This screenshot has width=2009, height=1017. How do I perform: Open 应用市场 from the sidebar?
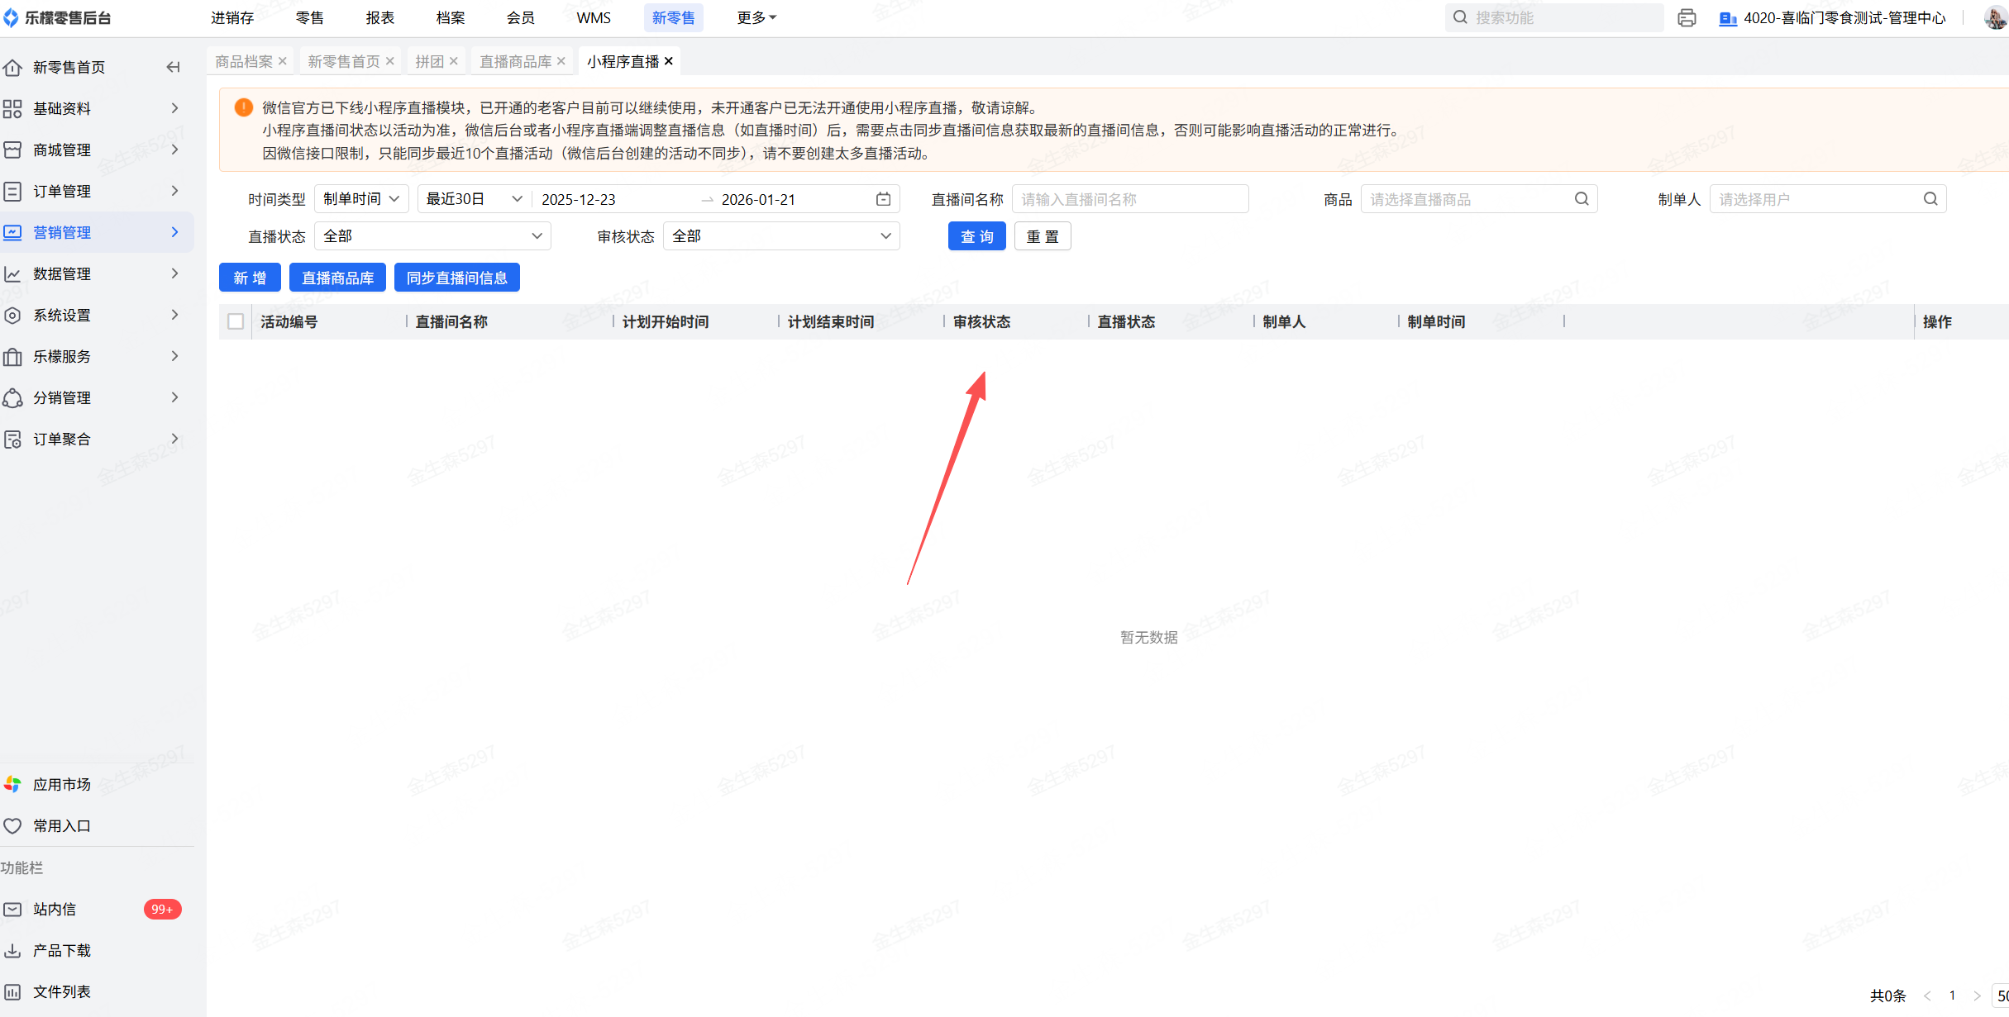coord(61,784)
